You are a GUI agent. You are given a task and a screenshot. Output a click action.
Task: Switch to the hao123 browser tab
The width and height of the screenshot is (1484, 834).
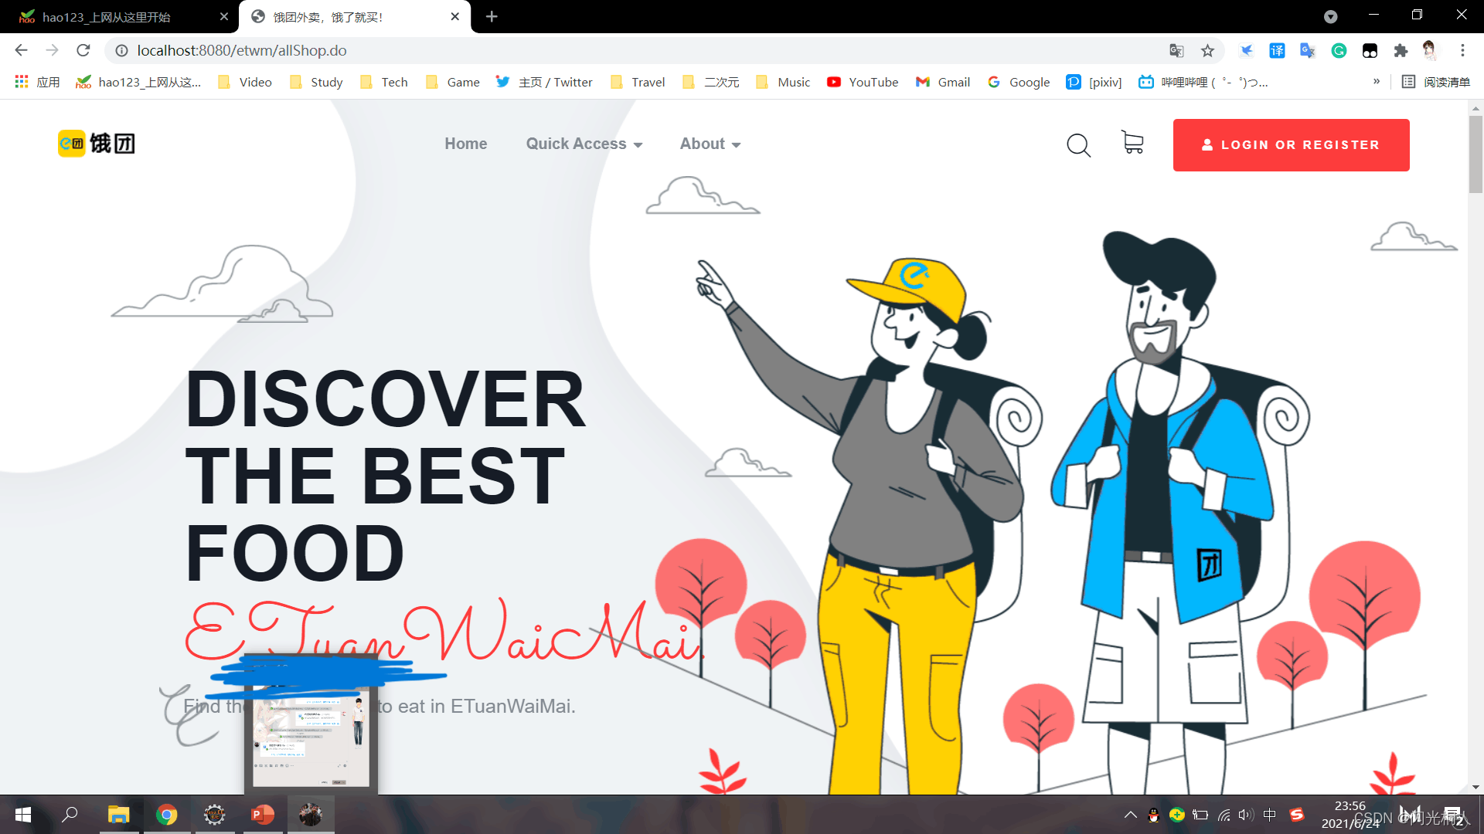108,17
